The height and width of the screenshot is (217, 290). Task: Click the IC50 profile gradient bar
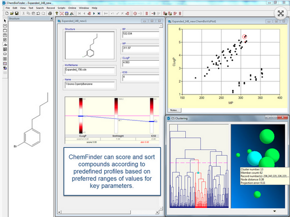click(152, 116)
